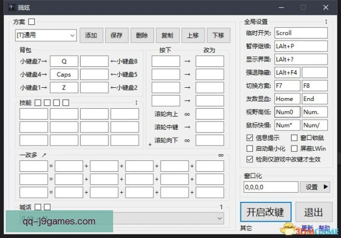341x238 pixels.
Task: Click the infinity icon in 一改多 section
Action: point(221,155)
